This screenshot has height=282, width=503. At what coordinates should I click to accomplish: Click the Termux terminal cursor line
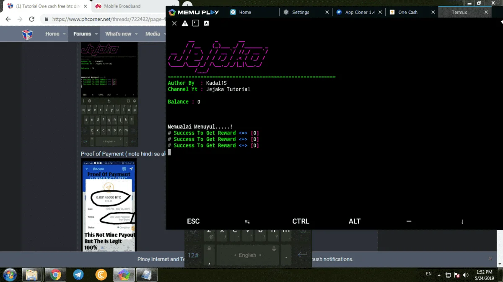(x=169, y=152)
